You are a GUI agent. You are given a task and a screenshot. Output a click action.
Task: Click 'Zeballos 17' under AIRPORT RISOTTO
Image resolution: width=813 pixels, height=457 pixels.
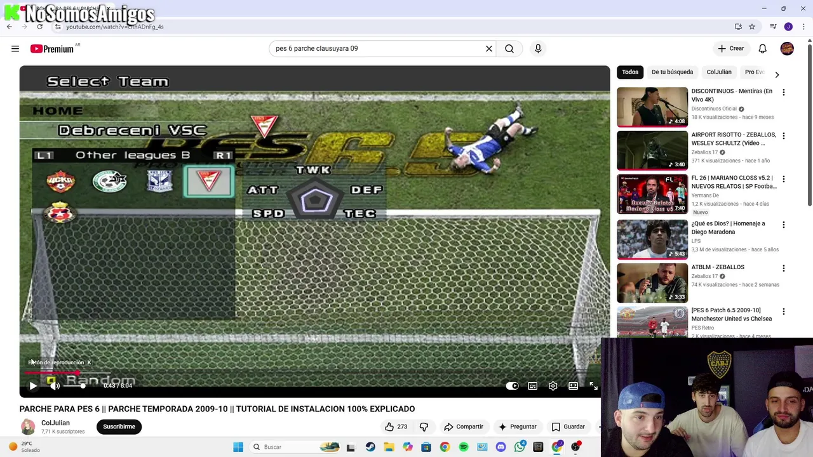coord(704,152)
